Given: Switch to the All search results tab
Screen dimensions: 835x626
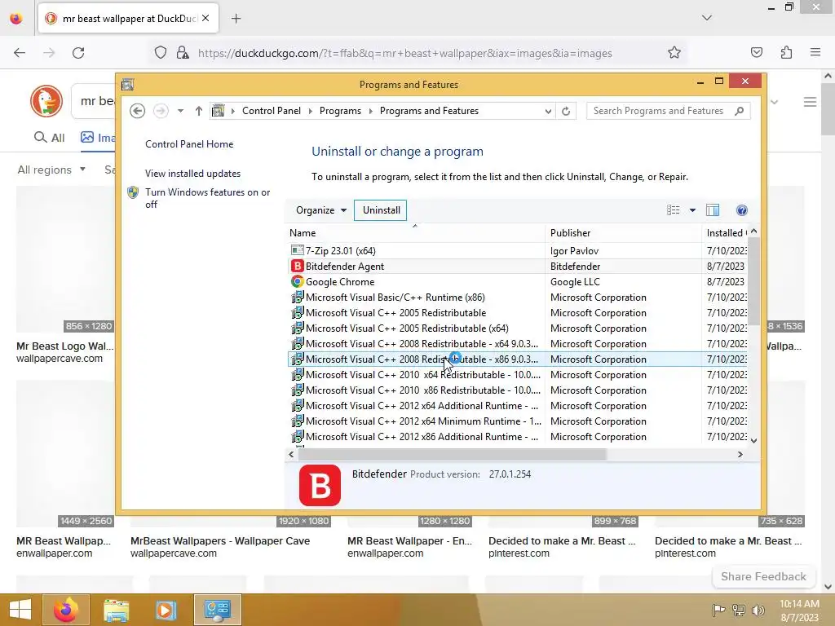Looking at the screenshot, I should [x=50, y=137].
